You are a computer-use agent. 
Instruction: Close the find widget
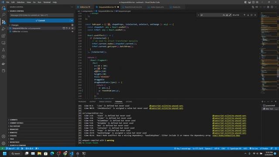[x=255, y=15]
